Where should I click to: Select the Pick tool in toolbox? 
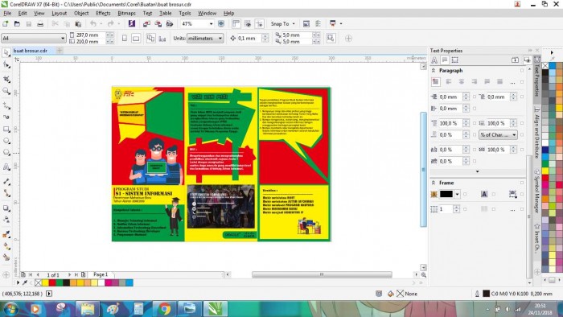tap(6, 52)
